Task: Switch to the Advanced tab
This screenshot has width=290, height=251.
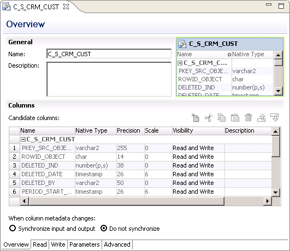Action: click(x=117, y=244)
